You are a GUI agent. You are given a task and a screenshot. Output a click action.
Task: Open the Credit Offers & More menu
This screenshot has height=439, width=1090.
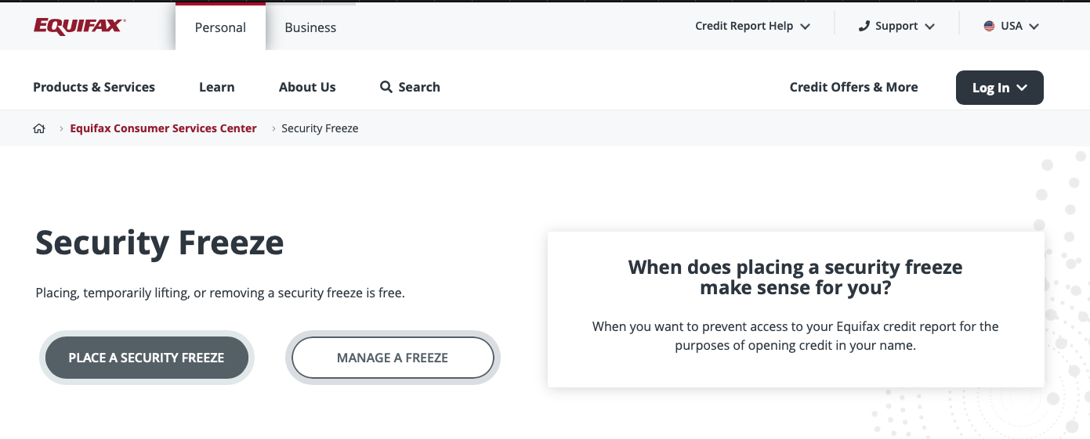pyautogui.click(x=853, y=87)
